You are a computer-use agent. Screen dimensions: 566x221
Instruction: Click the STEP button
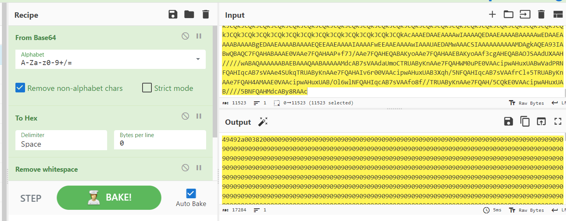[x=31, y=198]
